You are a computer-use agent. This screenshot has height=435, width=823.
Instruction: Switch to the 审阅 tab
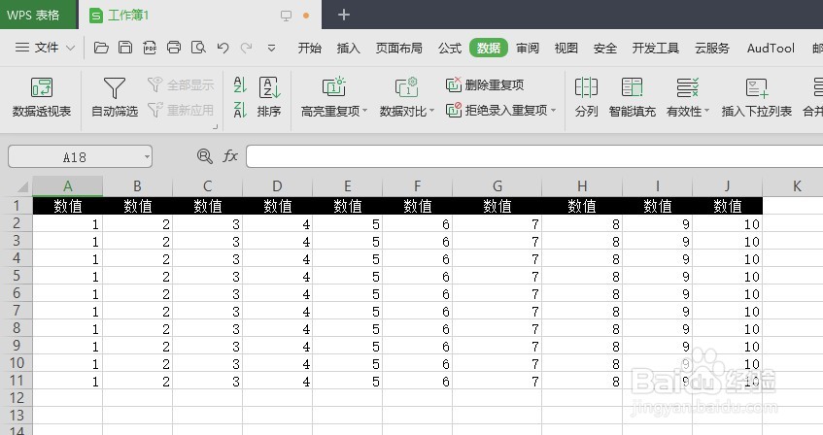[x=528, y=49]
